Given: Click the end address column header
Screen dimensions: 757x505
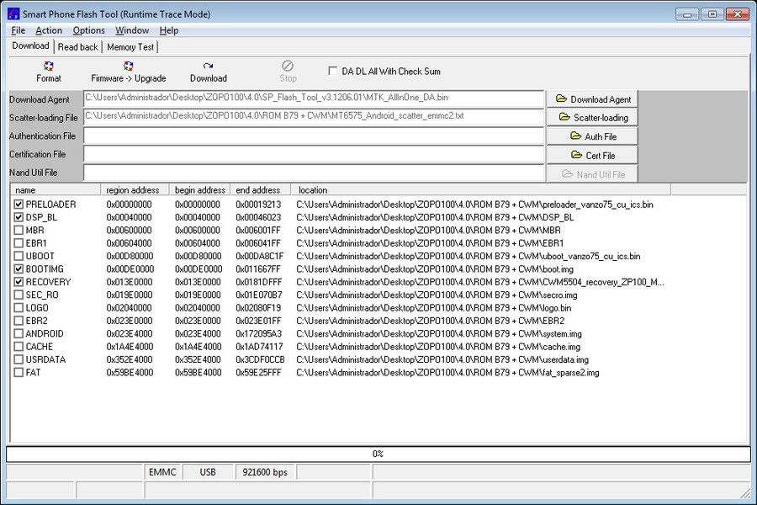Looking at the screenshot, I should coord(260,190).
